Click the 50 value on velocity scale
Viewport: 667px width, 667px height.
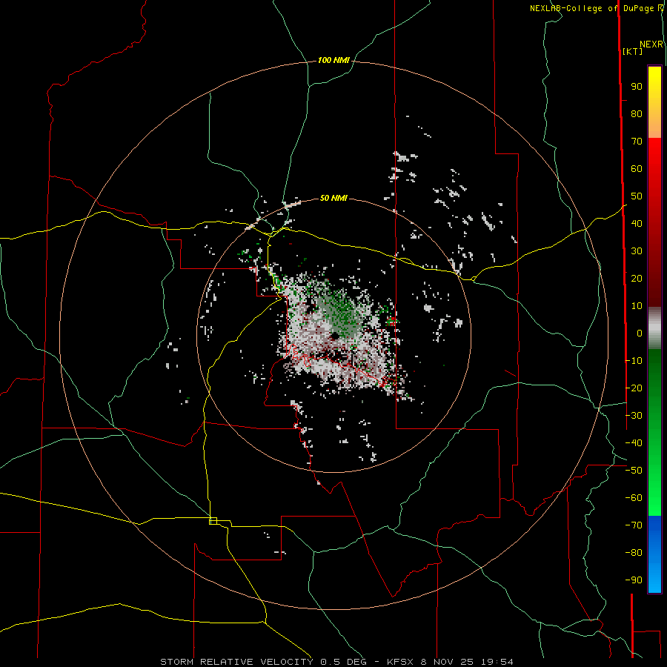(637, 196)
